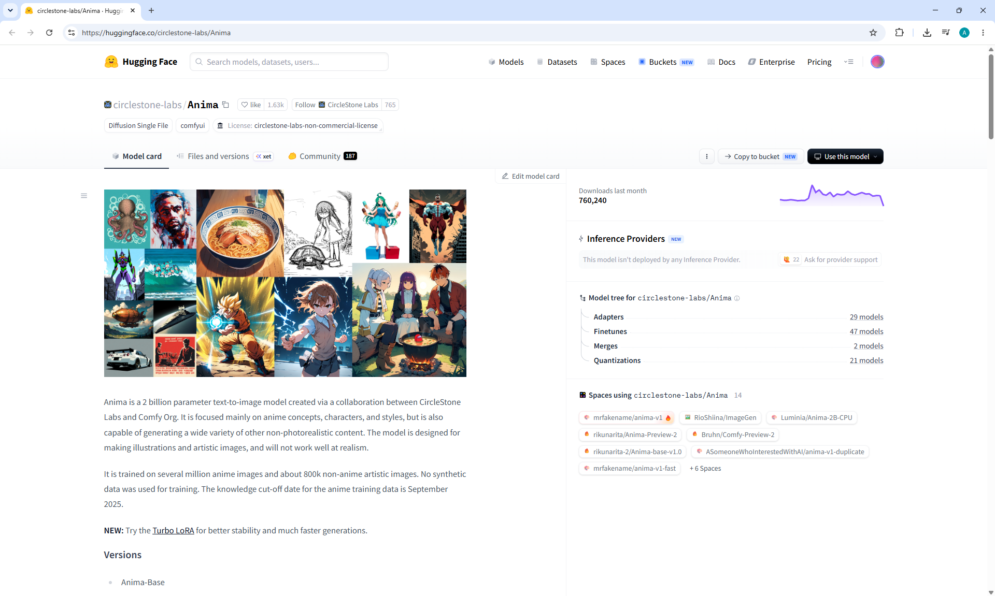Bookmark this page with the star icon

[x=873, y=33]
